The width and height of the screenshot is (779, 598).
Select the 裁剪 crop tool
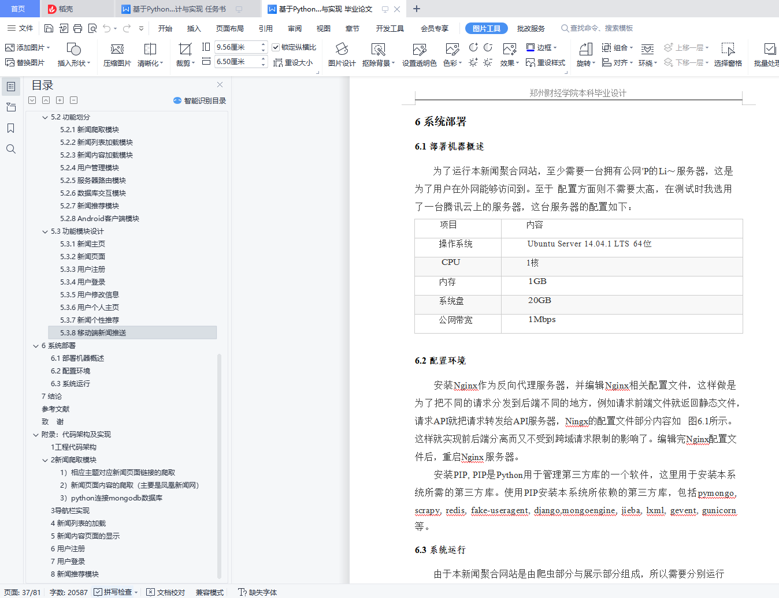[185, 55]
